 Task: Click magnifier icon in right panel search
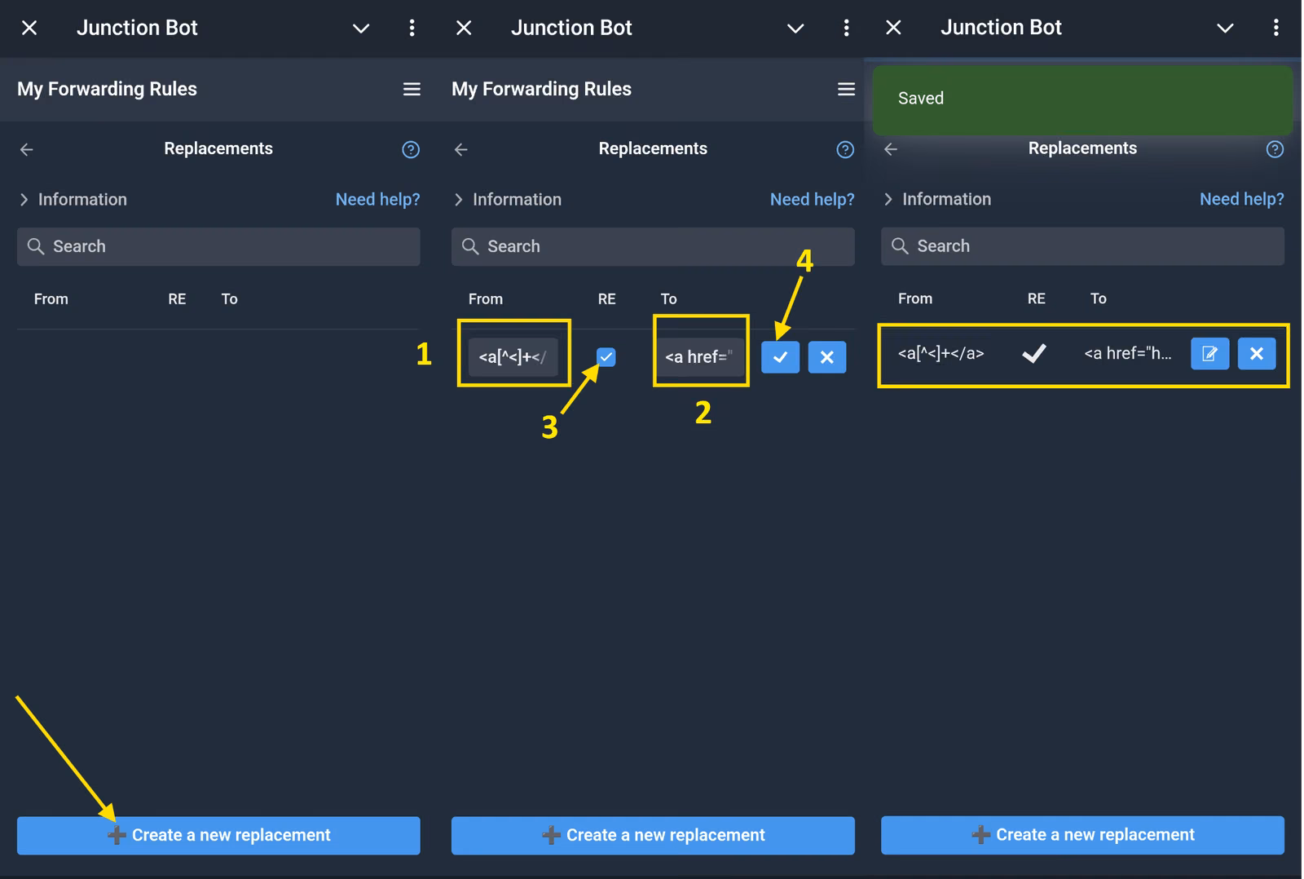[899, 245]
